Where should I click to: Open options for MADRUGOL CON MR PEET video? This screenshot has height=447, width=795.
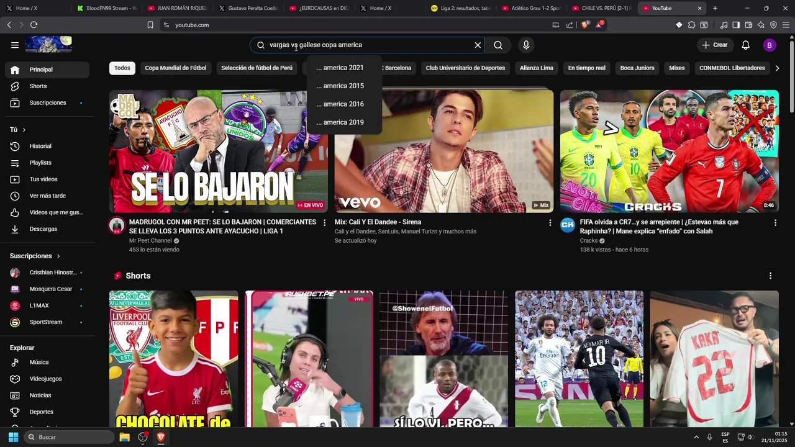tap(324, 222)
